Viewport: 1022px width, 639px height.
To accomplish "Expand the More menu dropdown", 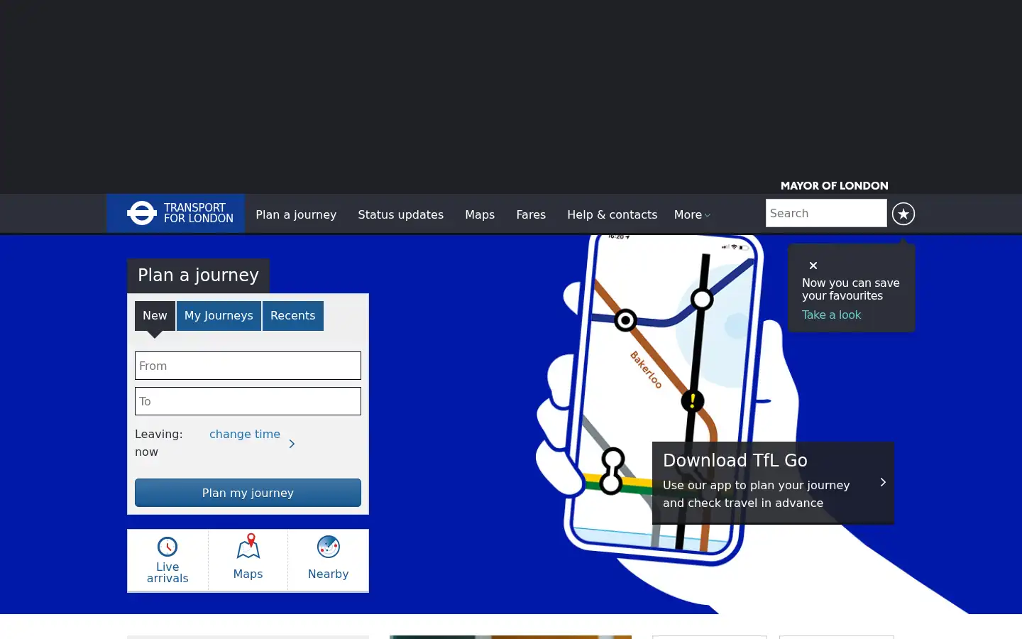I will pyautogui.click(x=692, y=214).
